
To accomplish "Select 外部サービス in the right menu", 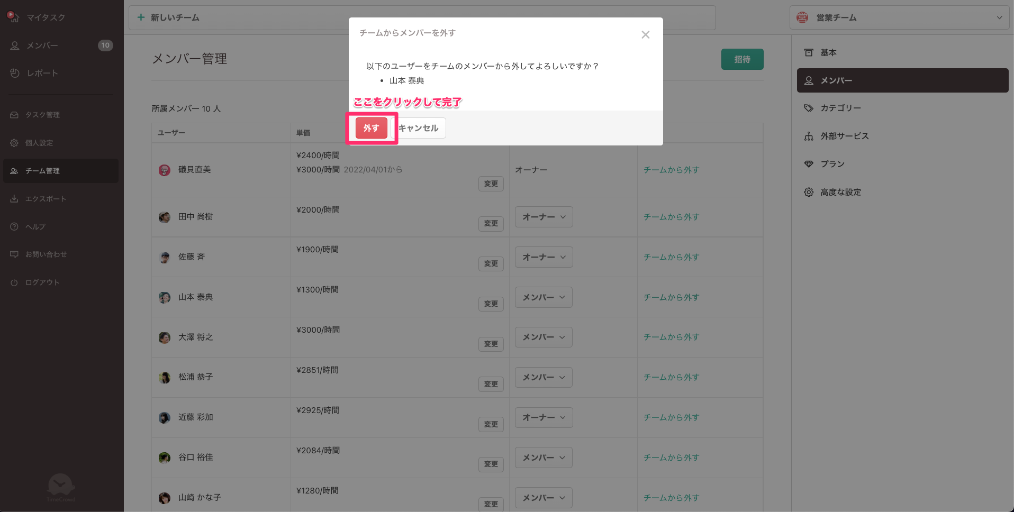I will (x=844, y=136).
